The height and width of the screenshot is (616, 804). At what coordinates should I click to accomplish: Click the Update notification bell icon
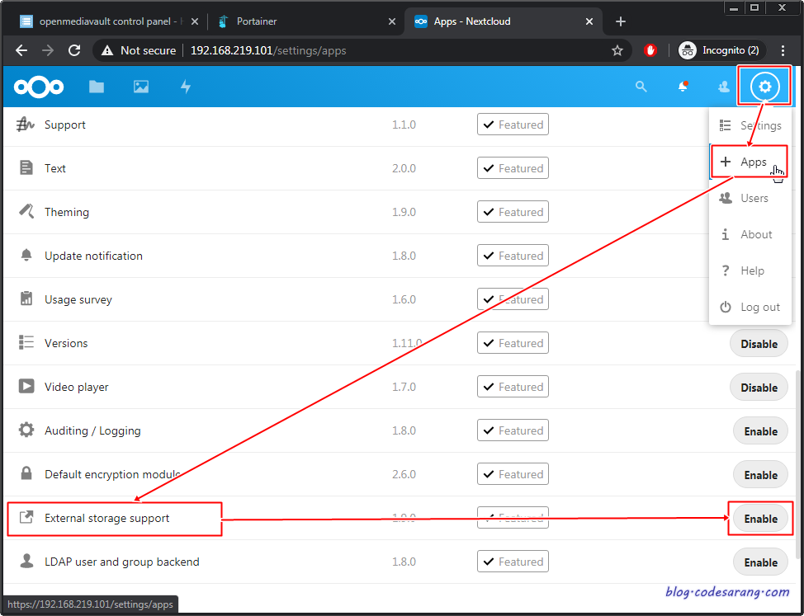coord(26,255)
